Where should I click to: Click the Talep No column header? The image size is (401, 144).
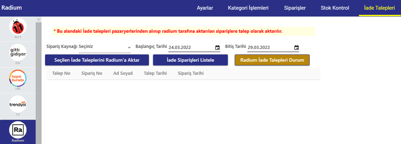61,73
